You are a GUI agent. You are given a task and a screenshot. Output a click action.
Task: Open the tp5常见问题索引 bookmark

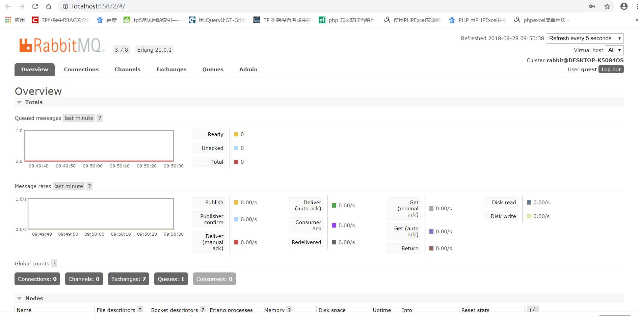click(x=152, y=20)
